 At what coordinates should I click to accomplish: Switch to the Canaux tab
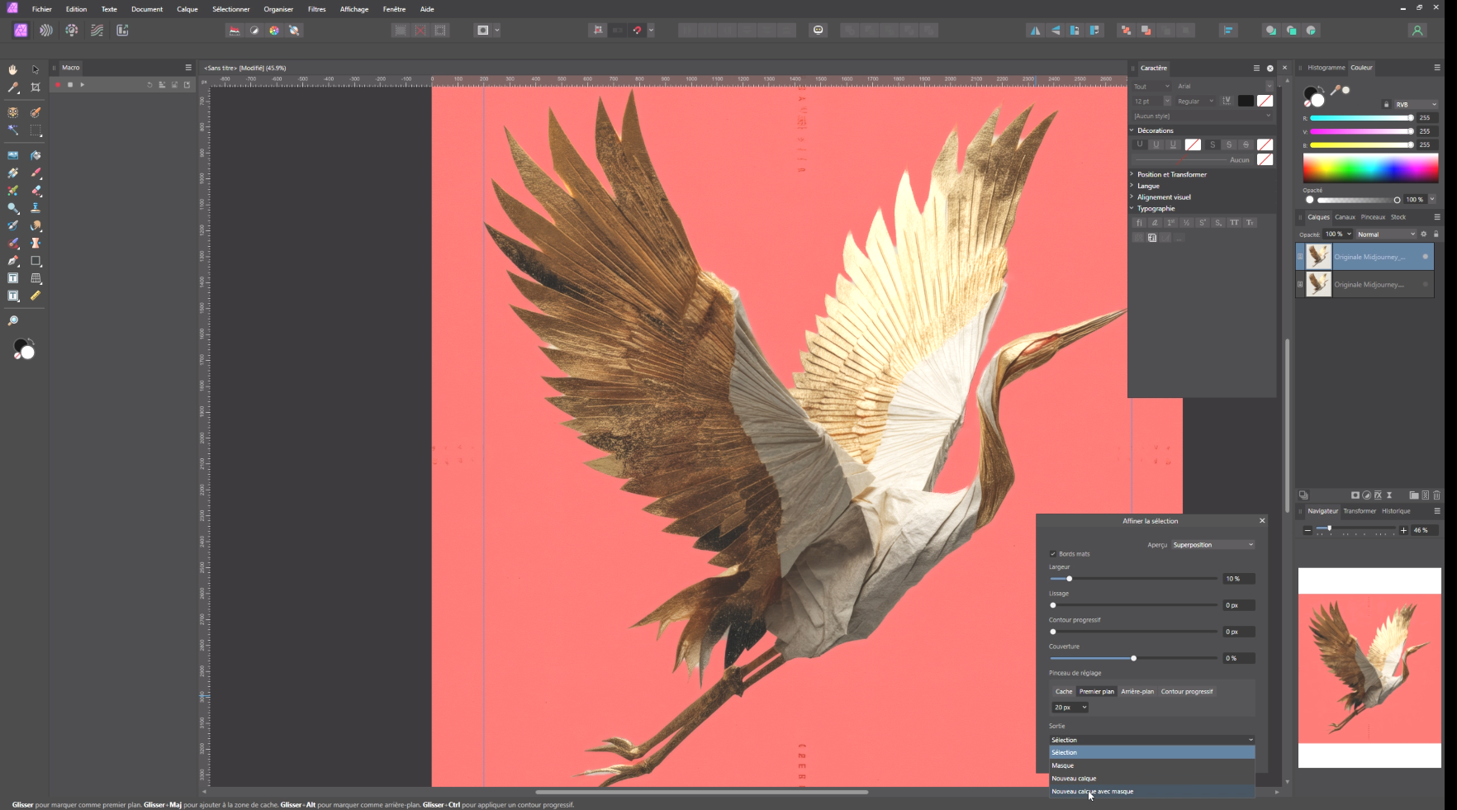1345,217
